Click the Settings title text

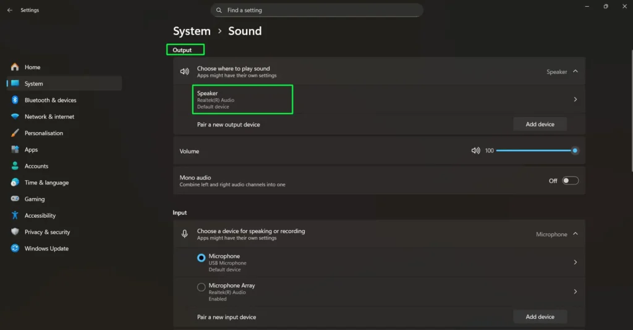(x=30, y=10)
